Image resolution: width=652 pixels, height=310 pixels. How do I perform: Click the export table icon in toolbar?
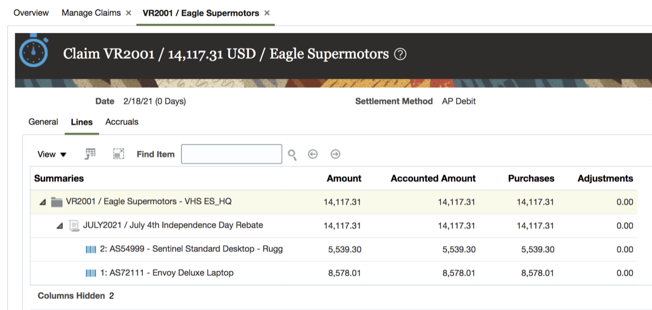91,154
